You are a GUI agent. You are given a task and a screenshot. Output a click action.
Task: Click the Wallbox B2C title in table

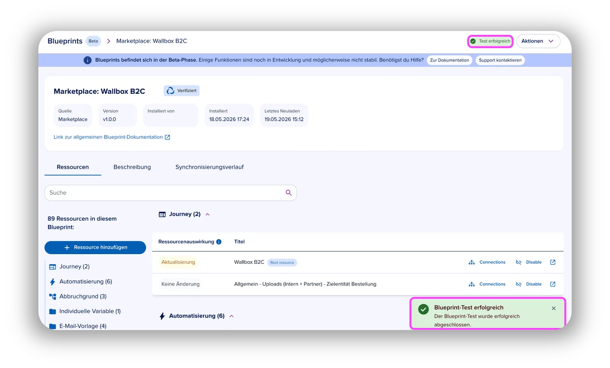(x=249, y=262)
